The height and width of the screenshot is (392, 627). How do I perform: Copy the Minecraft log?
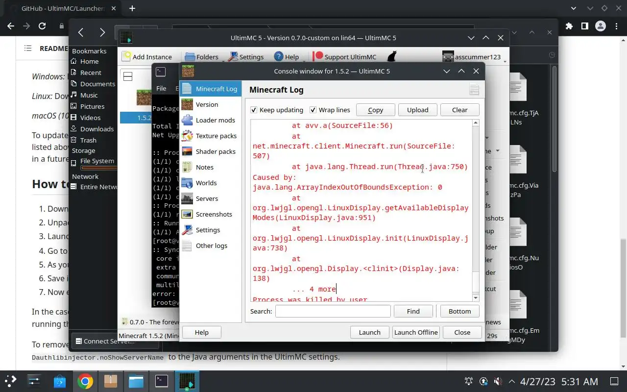pos(376,110)
